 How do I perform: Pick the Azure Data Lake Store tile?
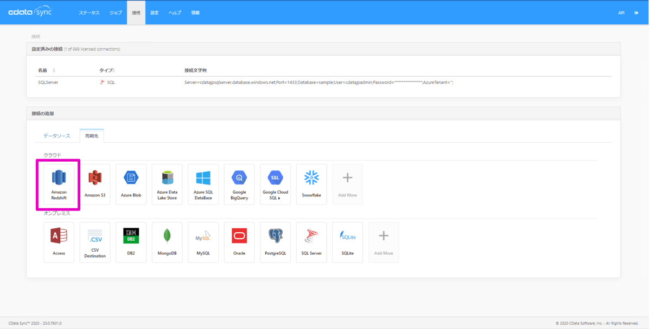click(x=167, y=185)
